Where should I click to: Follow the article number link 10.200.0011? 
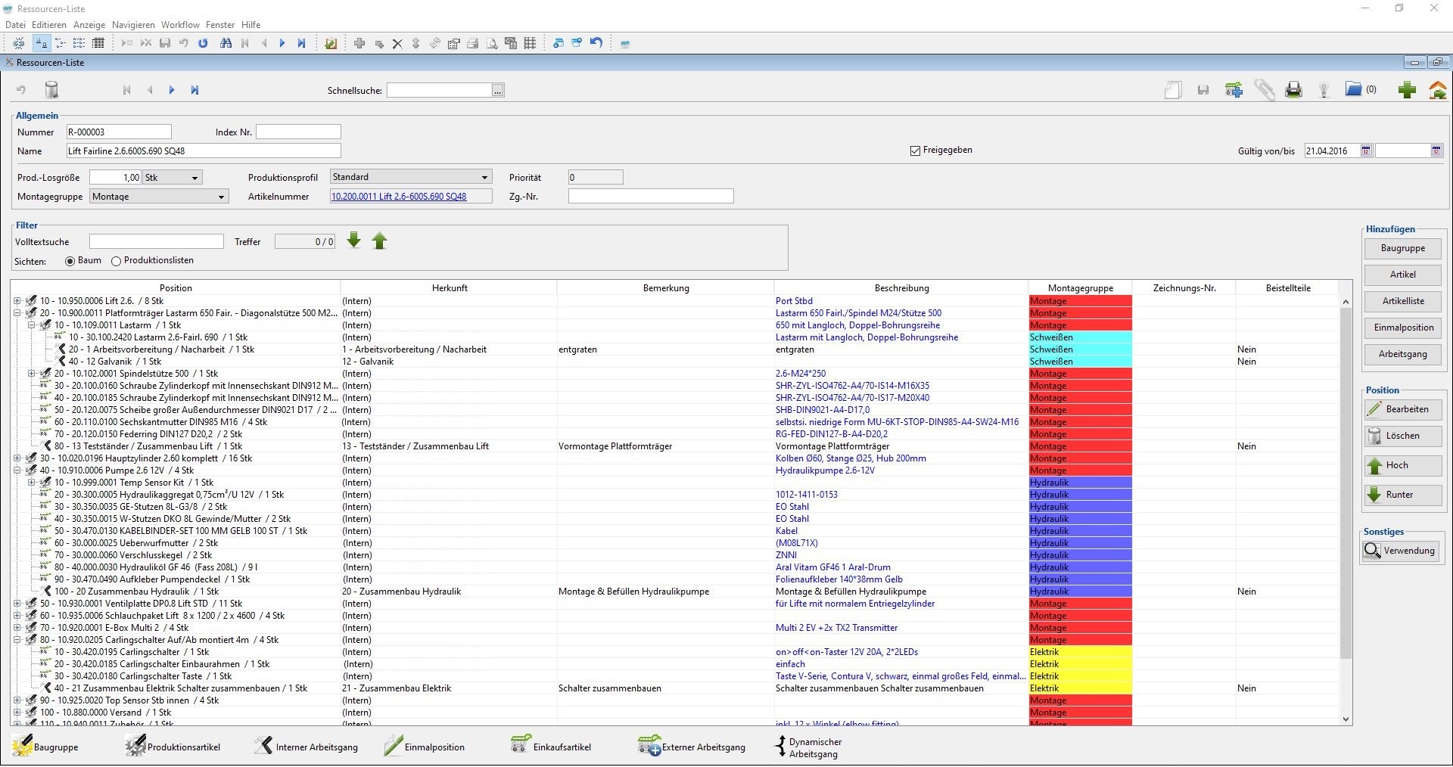[399, 197]
